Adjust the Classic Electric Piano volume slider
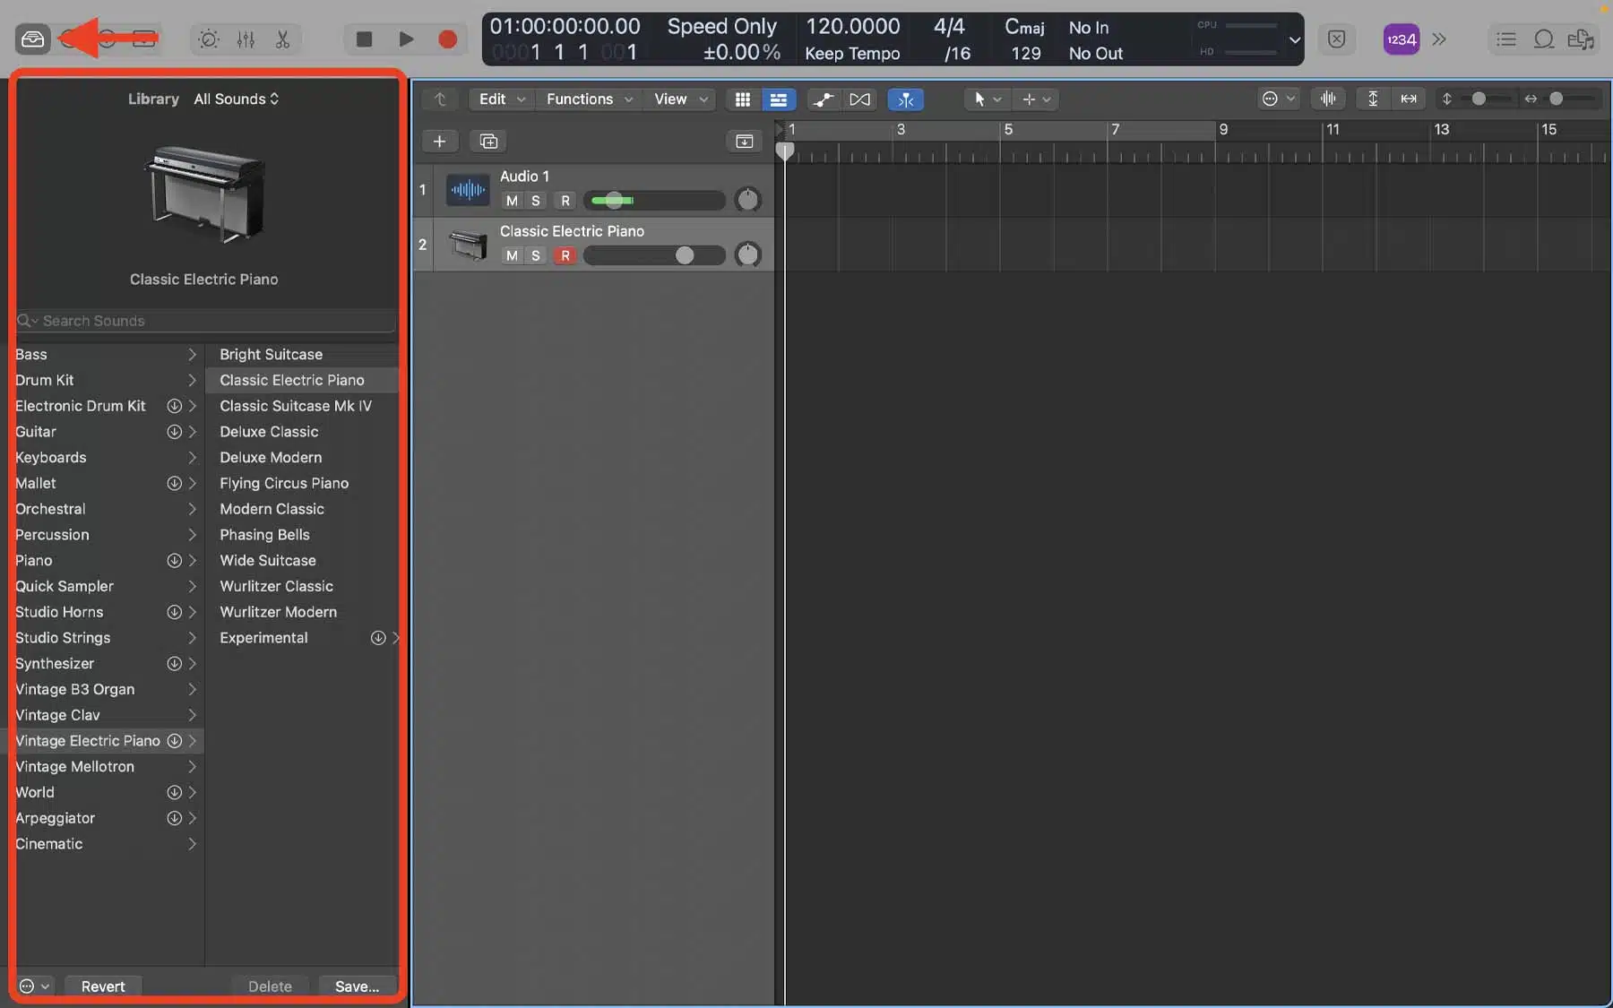1613x1008 pixels. 654,255
